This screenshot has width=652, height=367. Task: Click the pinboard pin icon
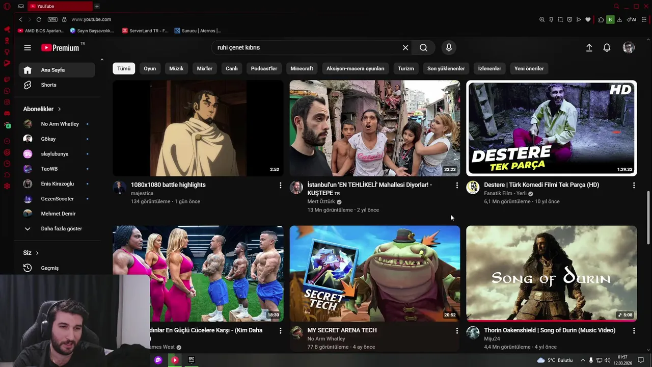[551, 19]
